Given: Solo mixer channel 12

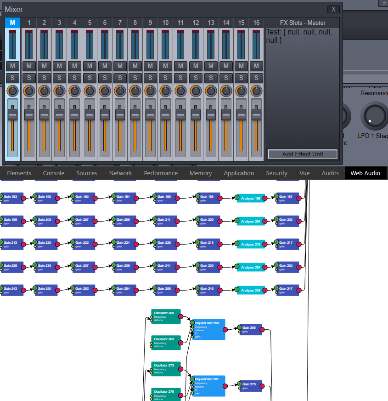Looking at the screenshot, I should pos(196,78).
